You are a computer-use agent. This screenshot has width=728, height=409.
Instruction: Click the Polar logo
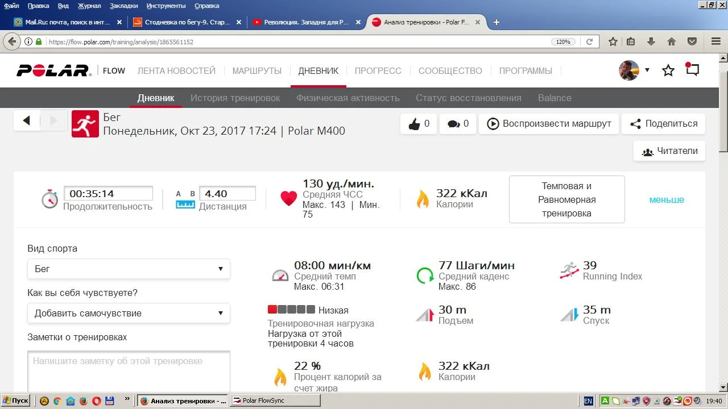54,70
